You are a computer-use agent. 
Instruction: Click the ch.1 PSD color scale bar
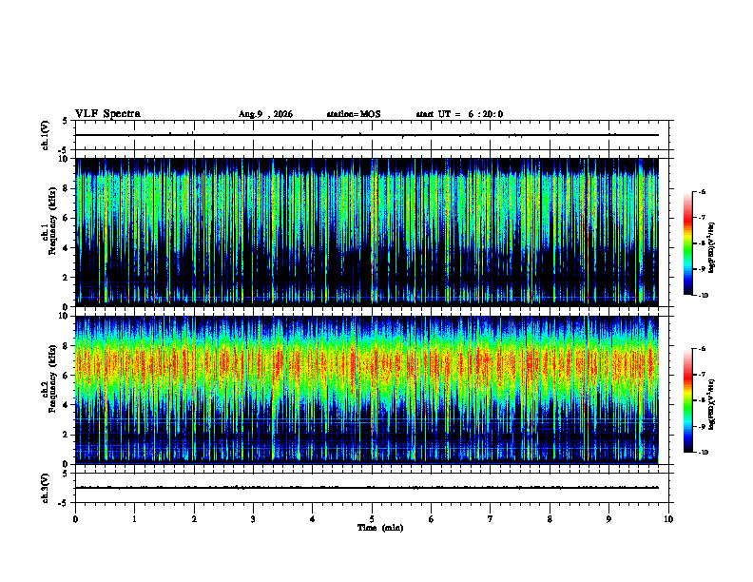(687, 243)
